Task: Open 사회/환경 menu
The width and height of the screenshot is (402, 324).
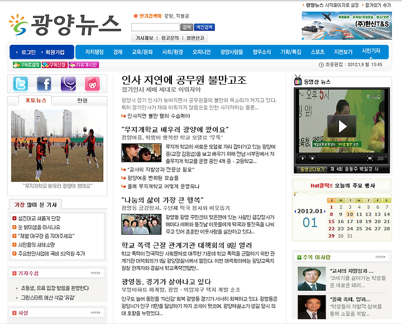Action: [173, 52]
